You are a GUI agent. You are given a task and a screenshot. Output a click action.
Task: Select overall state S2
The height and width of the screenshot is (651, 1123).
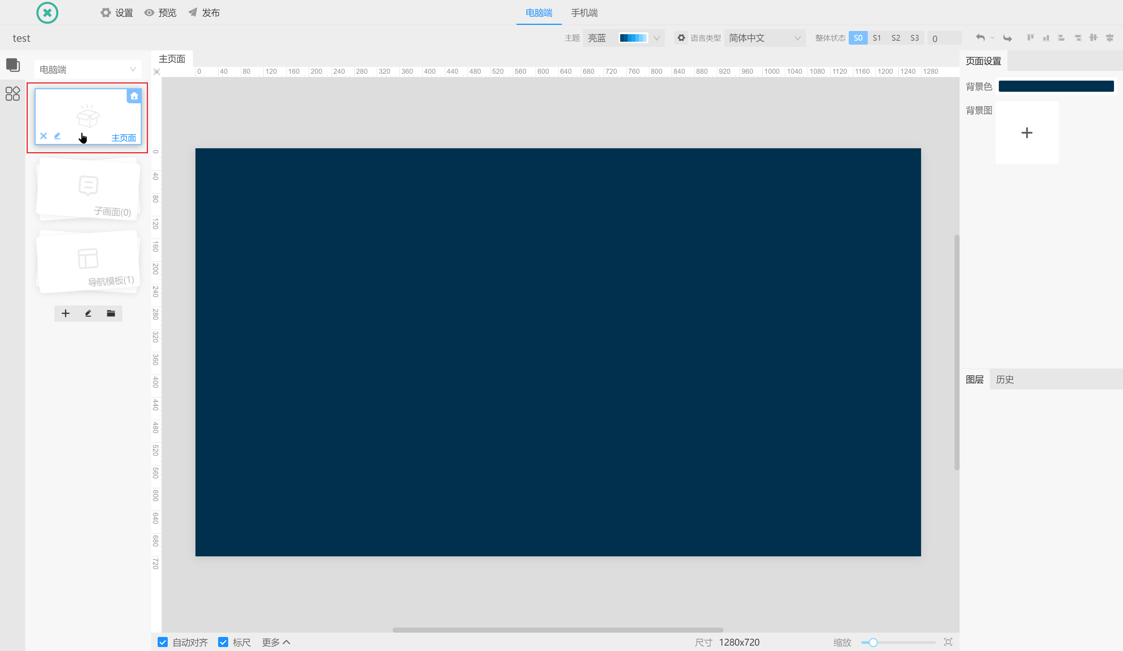tap(896, 38)
